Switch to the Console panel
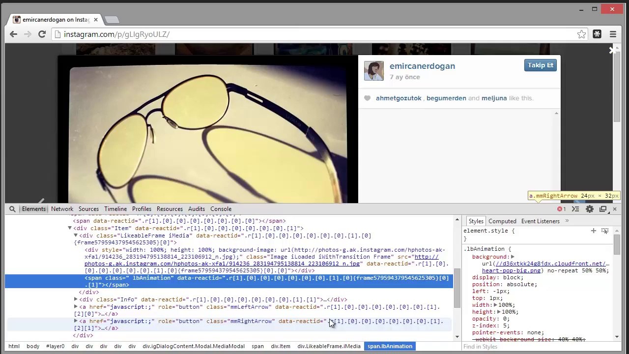The width and height of the screenshot is (629, 354). 221,209
